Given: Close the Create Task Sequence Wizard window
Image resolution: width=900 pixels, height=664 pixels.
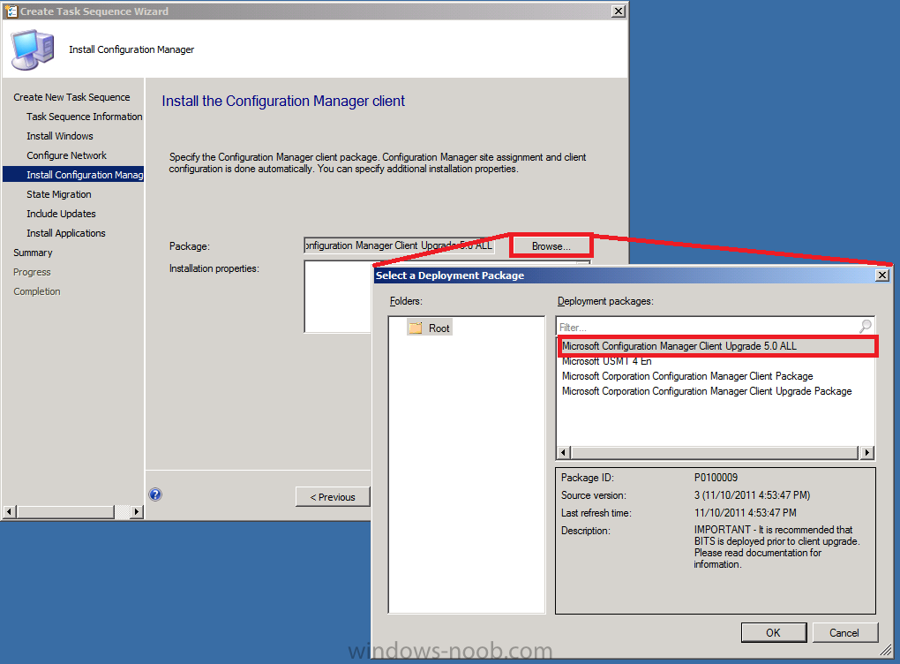Looking at the screenshot, I should pyautogui.click(x=619, y=11).
